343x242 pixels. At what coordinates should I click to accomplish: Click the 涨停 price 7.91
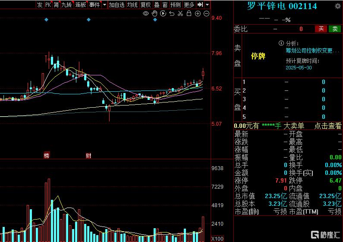[281, 180]
